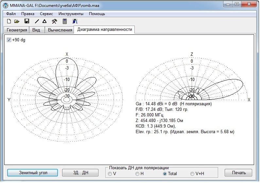The width and height of the screenshot is (260, 183).
Task: Select V polarization radio button
Action: (x=110, y=174)
